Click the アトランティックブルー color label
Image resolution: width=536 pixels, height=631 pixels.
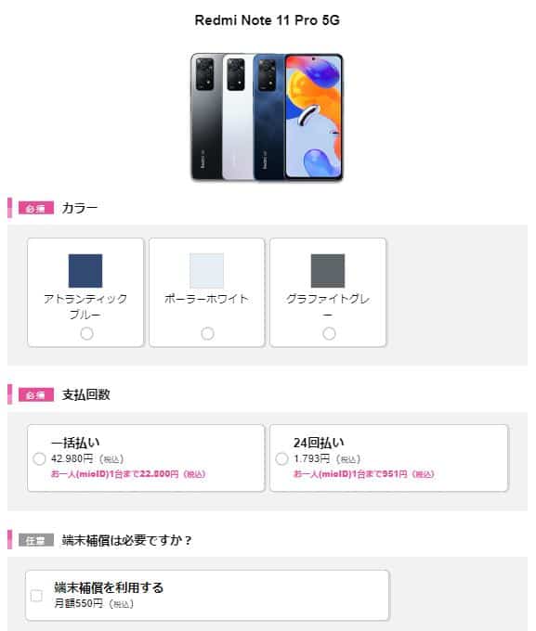[85, 306]
